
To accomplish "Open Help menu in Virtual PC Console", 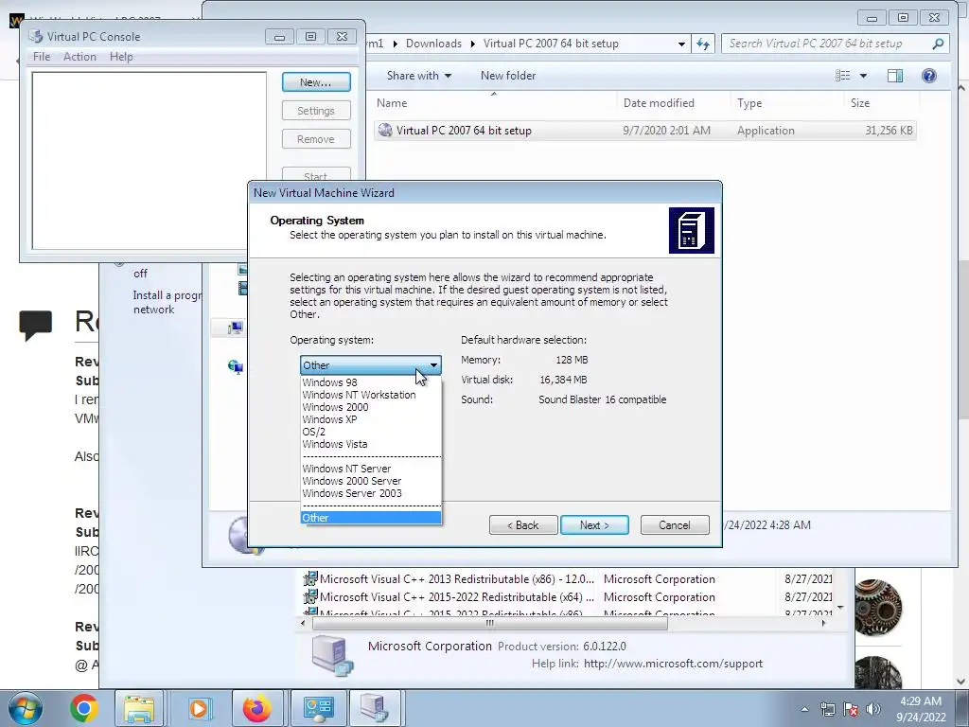I will click(121, 56).
